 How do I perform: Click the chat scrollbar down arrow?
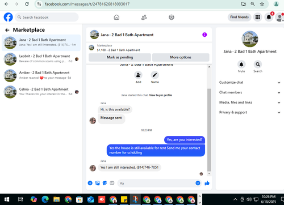(209, 173)
